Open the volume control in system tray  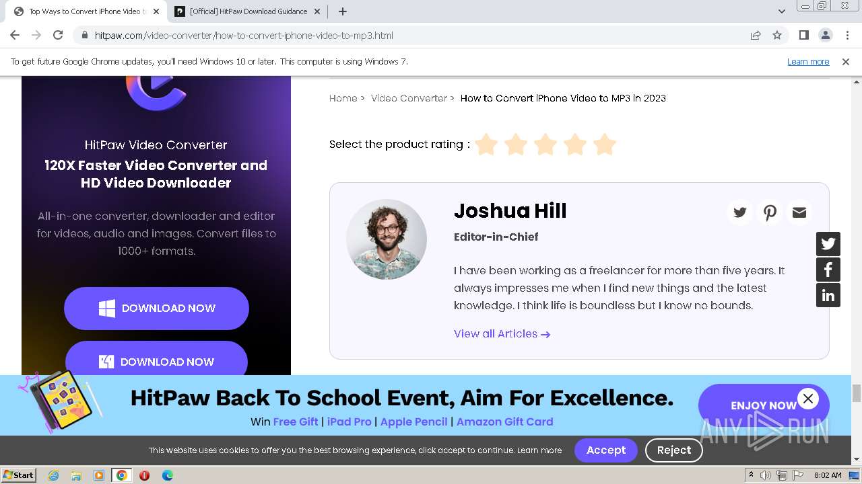(x=766, y=475)
